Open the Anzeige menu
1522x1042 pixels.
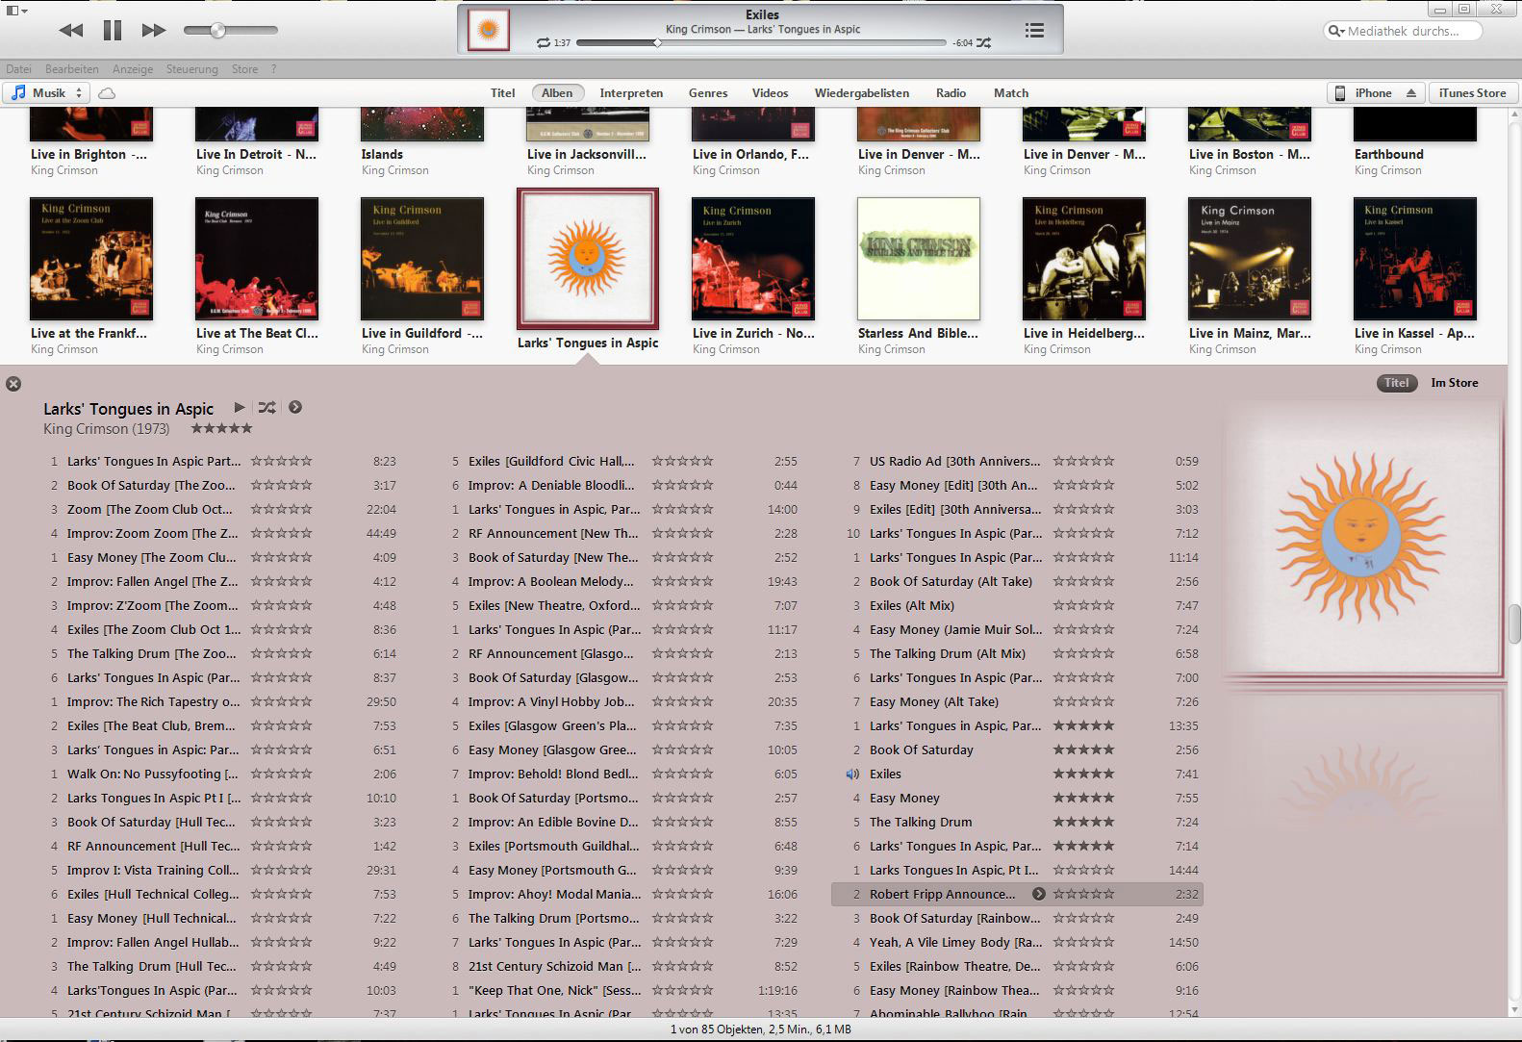point(133,69)
